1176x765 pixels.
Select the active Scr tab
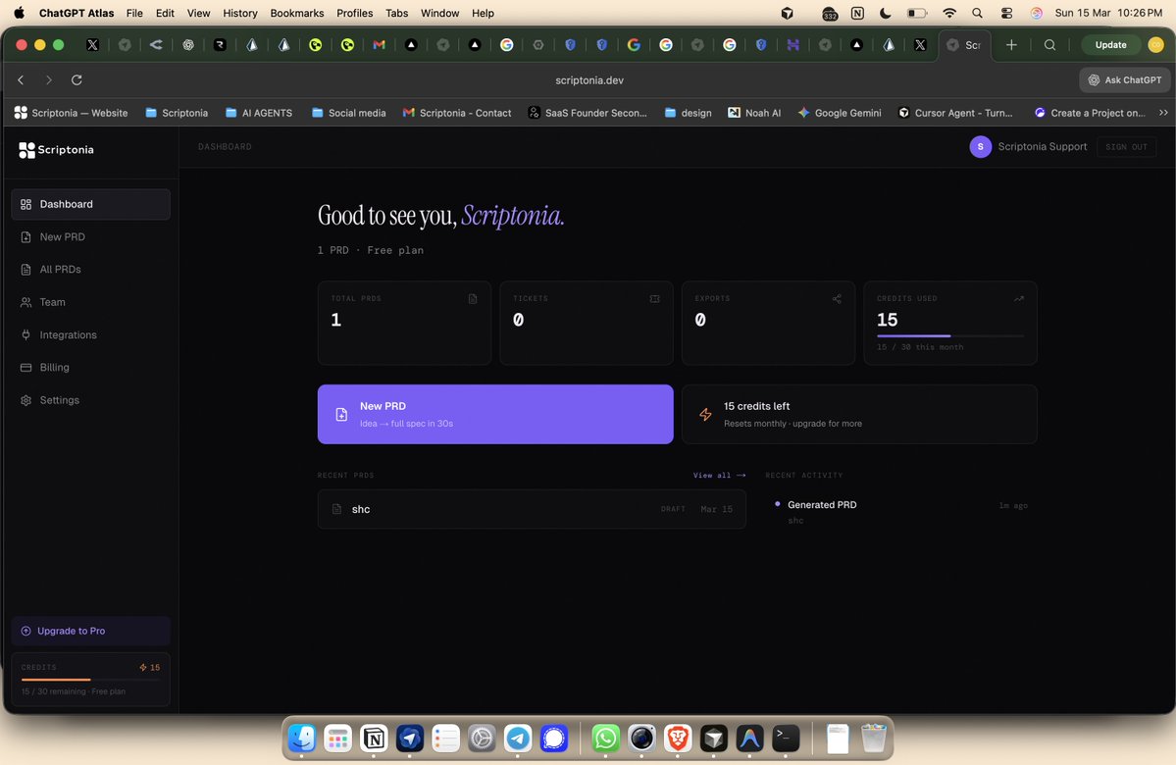point(964,45)
